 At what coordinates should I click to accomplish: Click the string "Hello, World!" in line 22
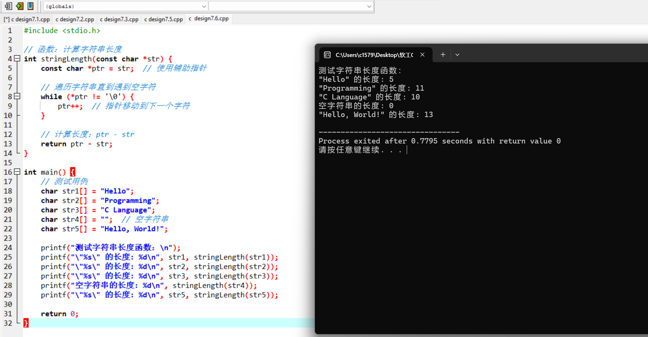(132, 229)
